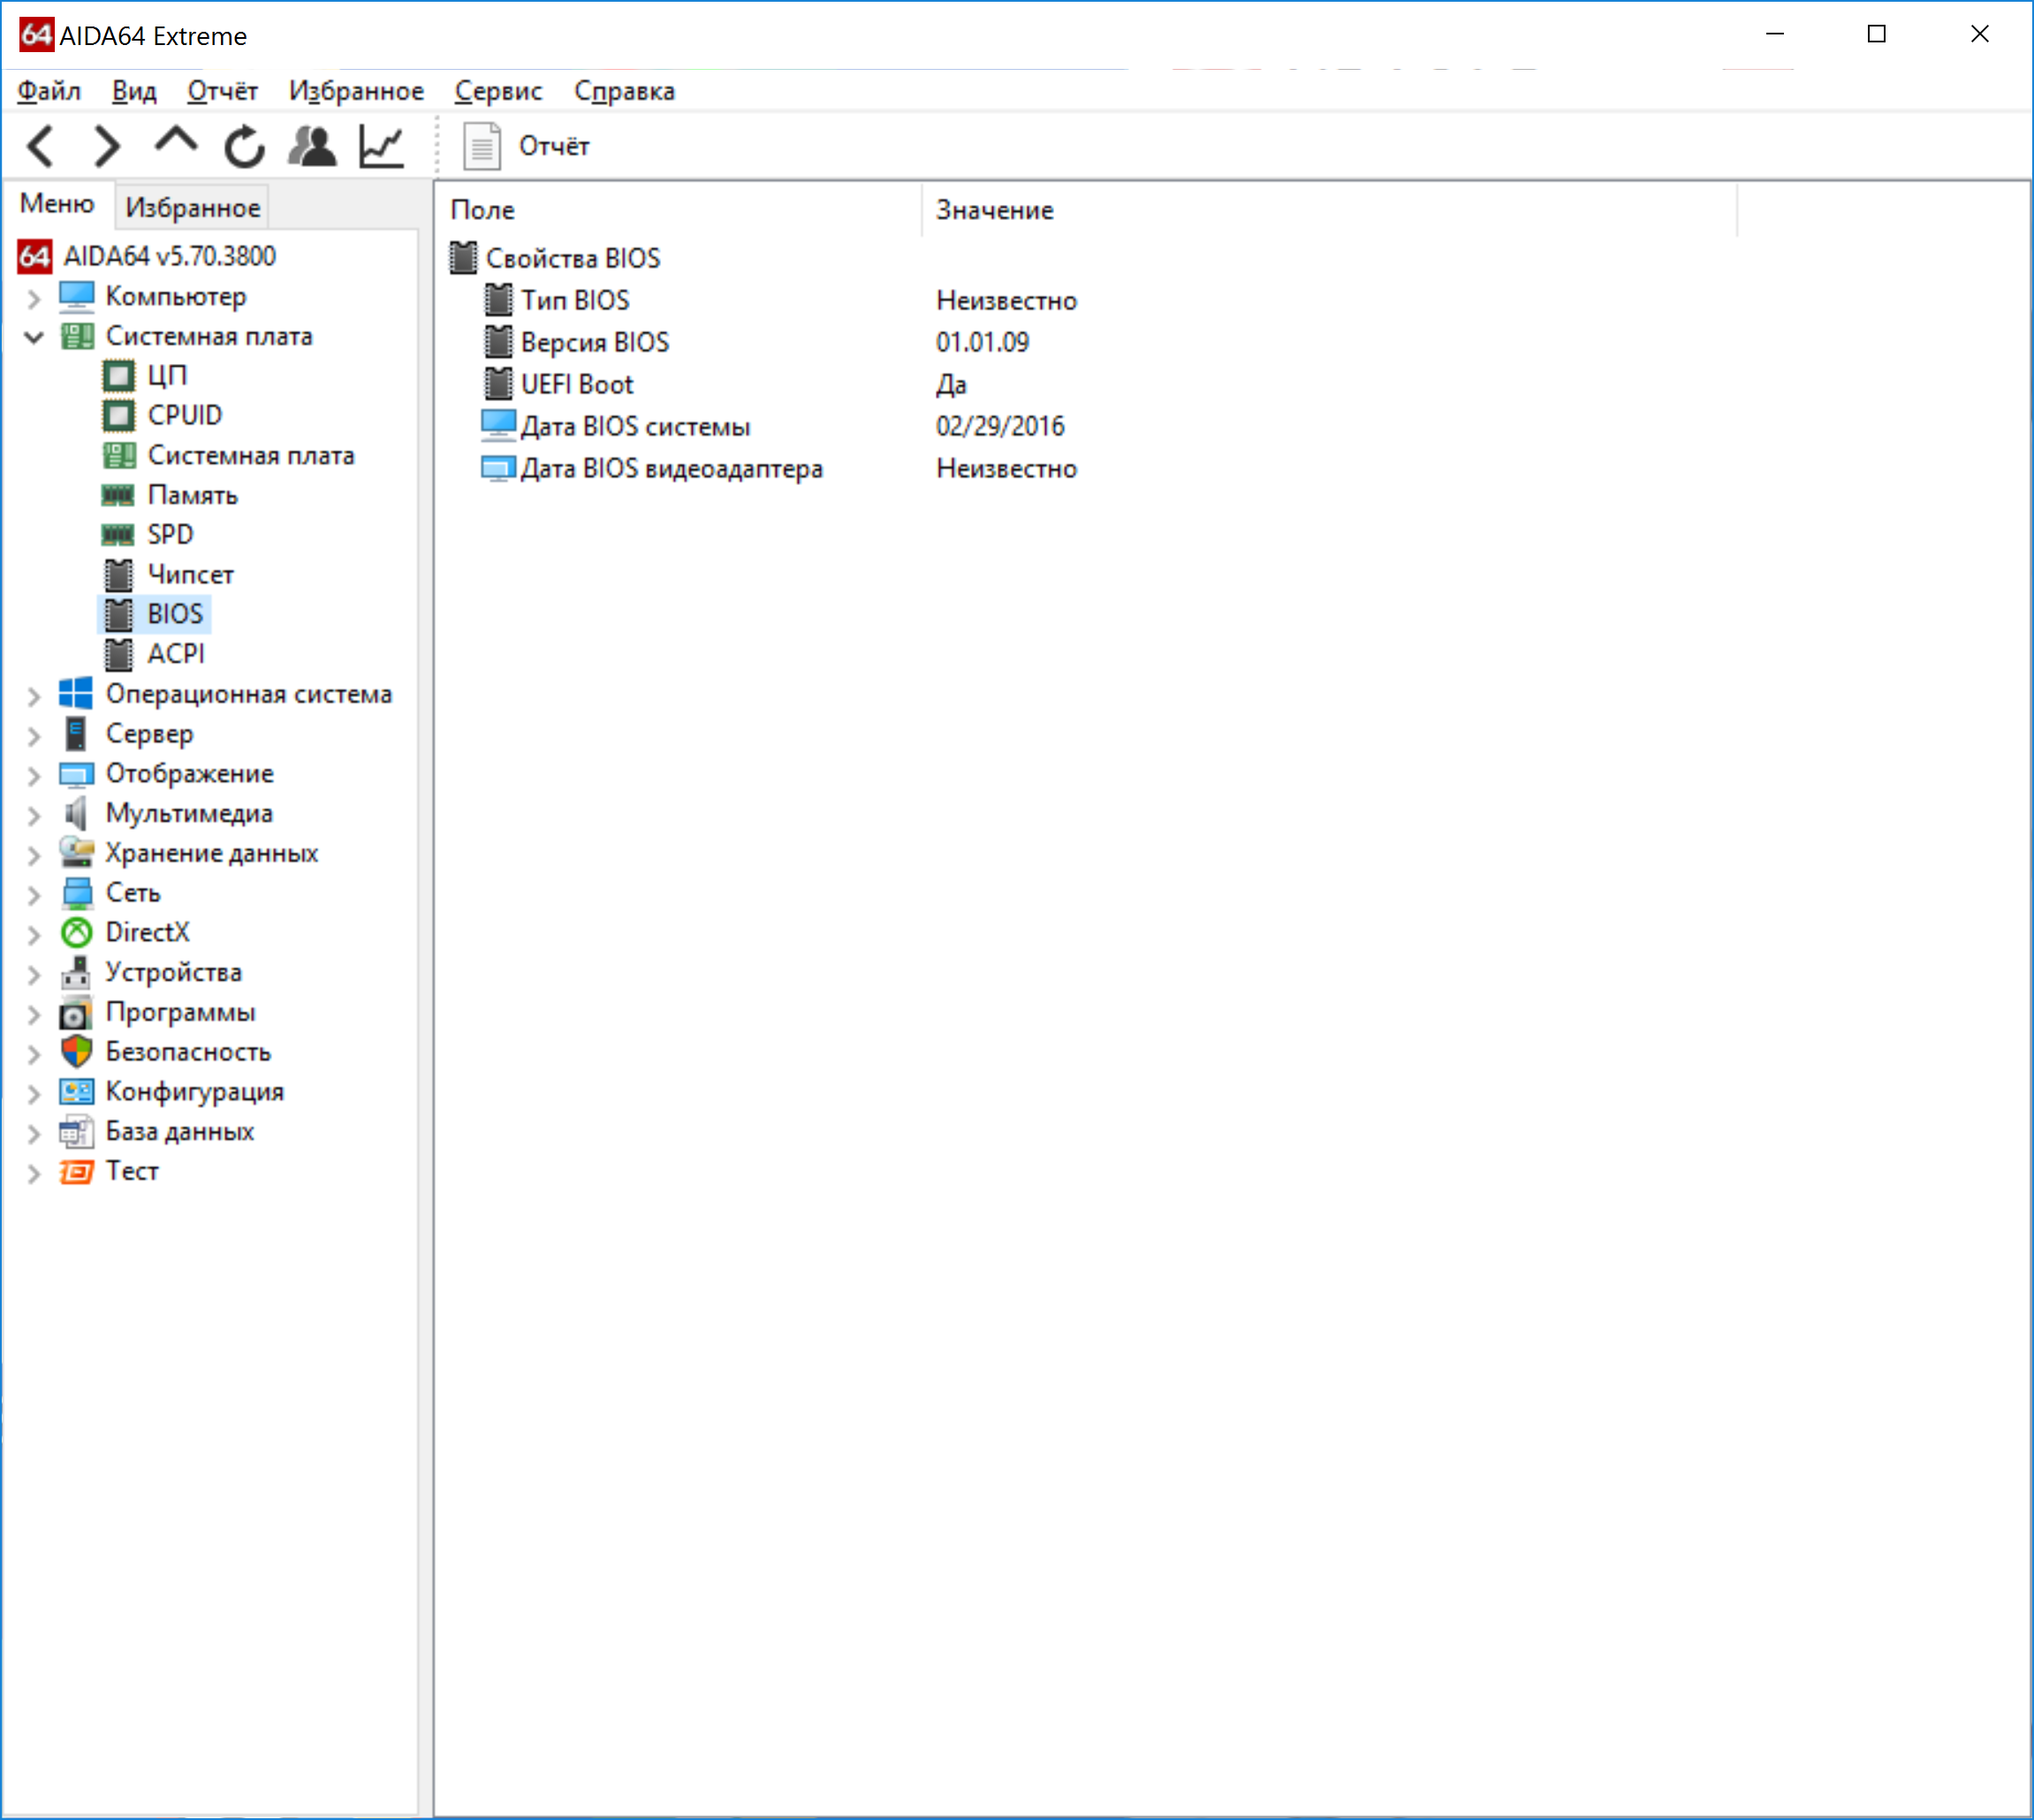Image resolution: width=2034 pixels, height=1820 pixels.
Task: Go back with the left arrow toolbar icon
Action: pyautogui.click(x=41, y=146)
